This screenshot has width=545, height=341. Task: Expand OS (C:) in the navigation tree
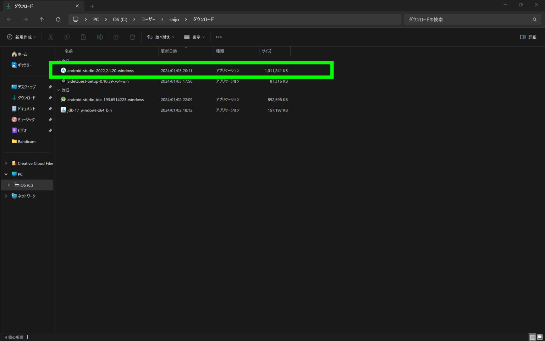(x=9, y=185)
